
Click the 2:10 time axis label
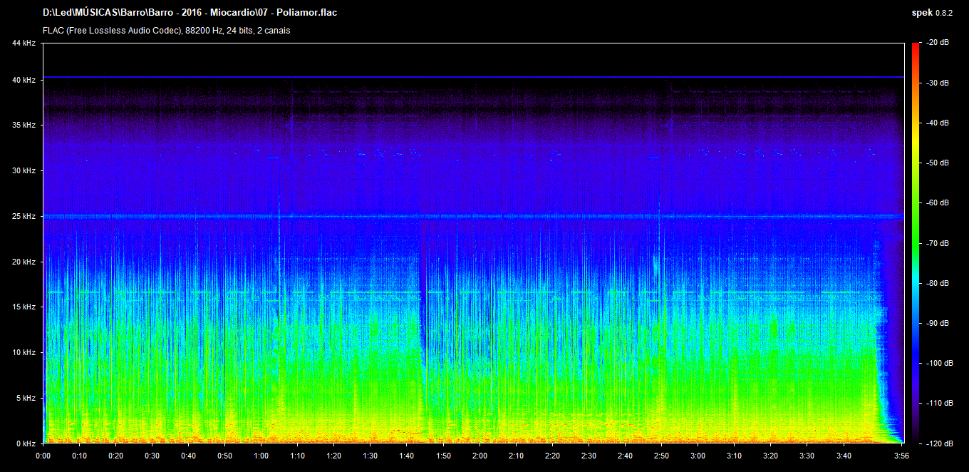pos(516,456)
